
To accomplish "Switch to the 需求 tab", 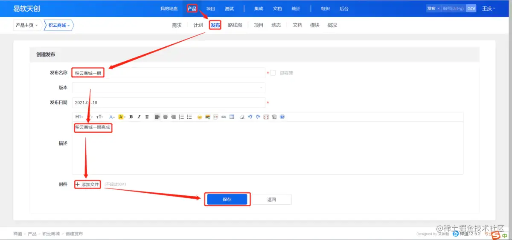I will click(177, 25).
